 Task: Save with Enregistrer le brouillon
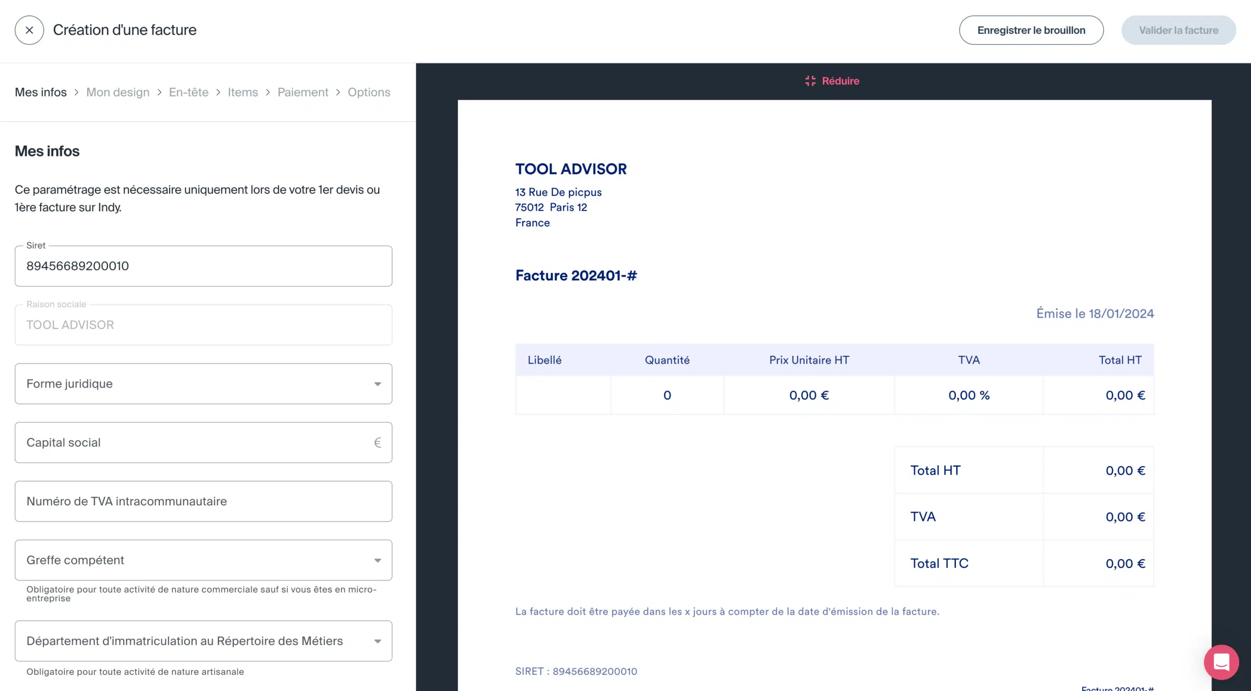[x=1031, y=30]
